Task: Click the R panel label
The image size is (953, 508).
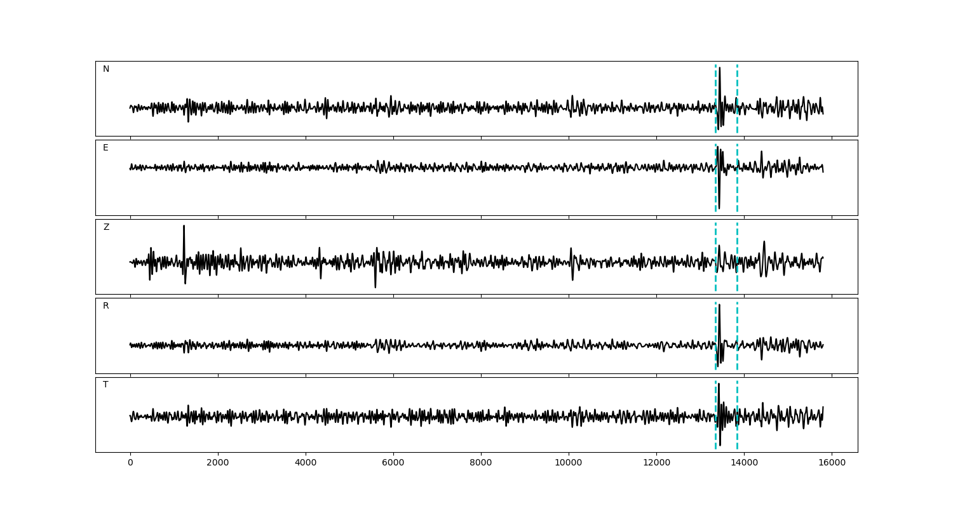Action: point(106,306)
